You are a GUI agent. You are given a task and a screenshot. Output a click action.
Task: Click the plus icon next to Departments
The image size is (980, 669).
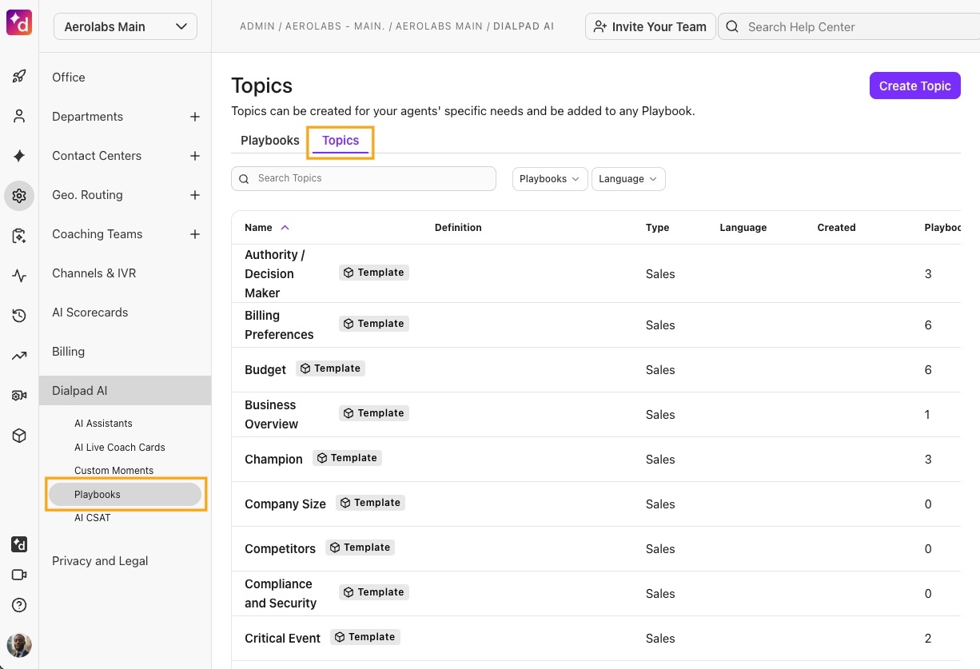point(194,117)
